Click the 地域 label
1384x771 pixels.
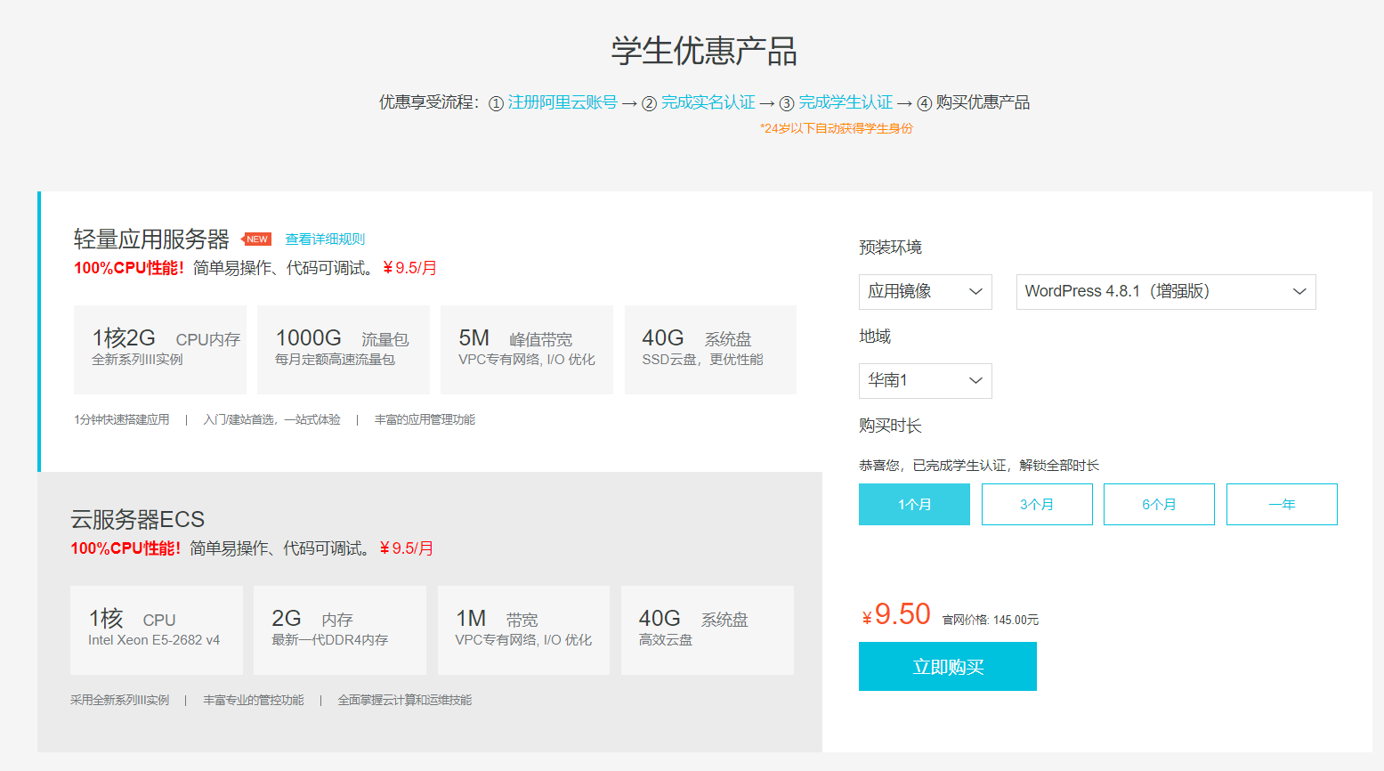click(875, 337)
